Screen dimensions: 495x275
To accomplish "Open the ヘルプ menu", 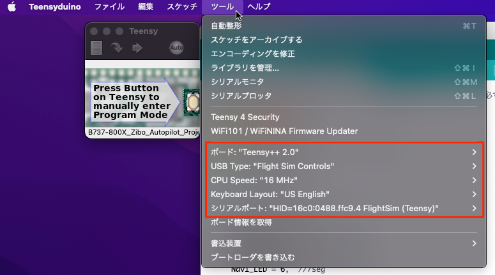I will point(259,6).
